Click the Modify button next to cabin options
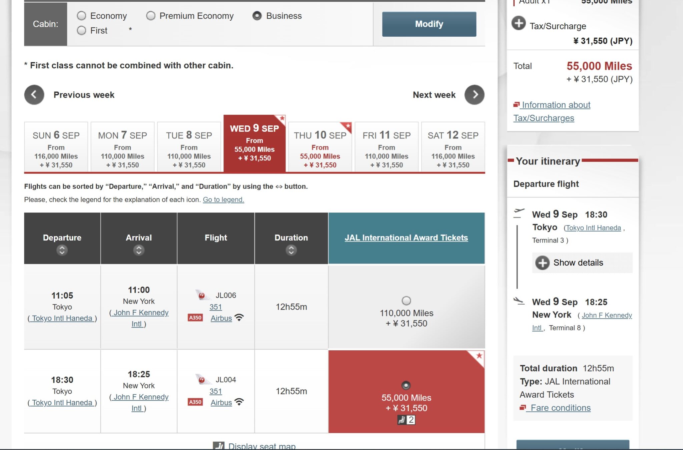 [x=429, y=24]
